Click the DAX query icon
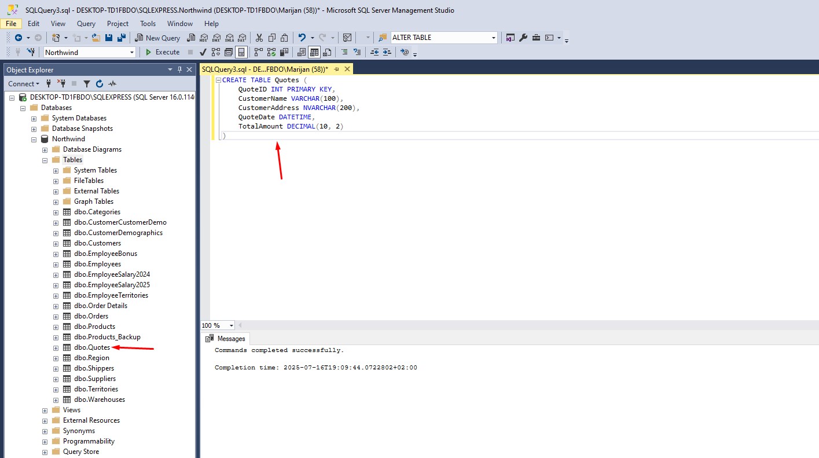The width and height of the screenshot is (819, 458). coord(242,38)
